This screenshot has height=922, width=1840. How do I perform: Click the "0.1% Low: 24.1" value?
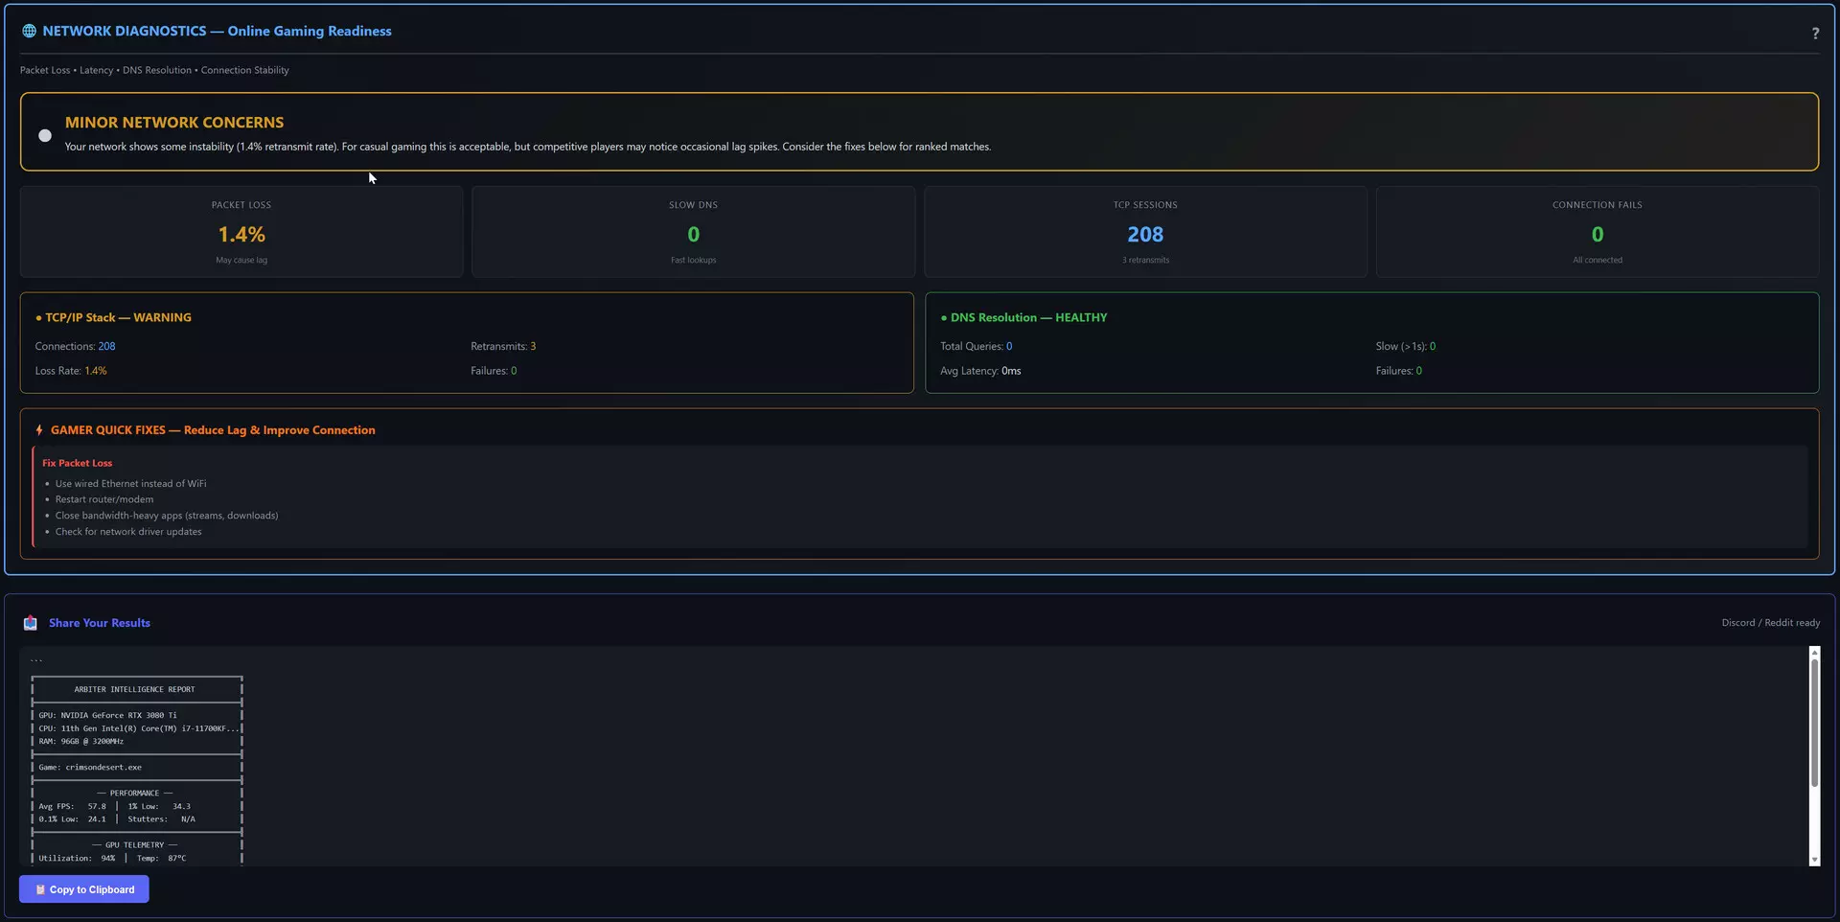point(73,819)
